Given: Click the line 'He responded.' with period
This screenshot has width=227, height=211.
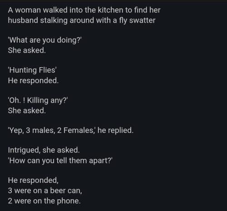Looking at the screenshot, I should coord(33,81).
